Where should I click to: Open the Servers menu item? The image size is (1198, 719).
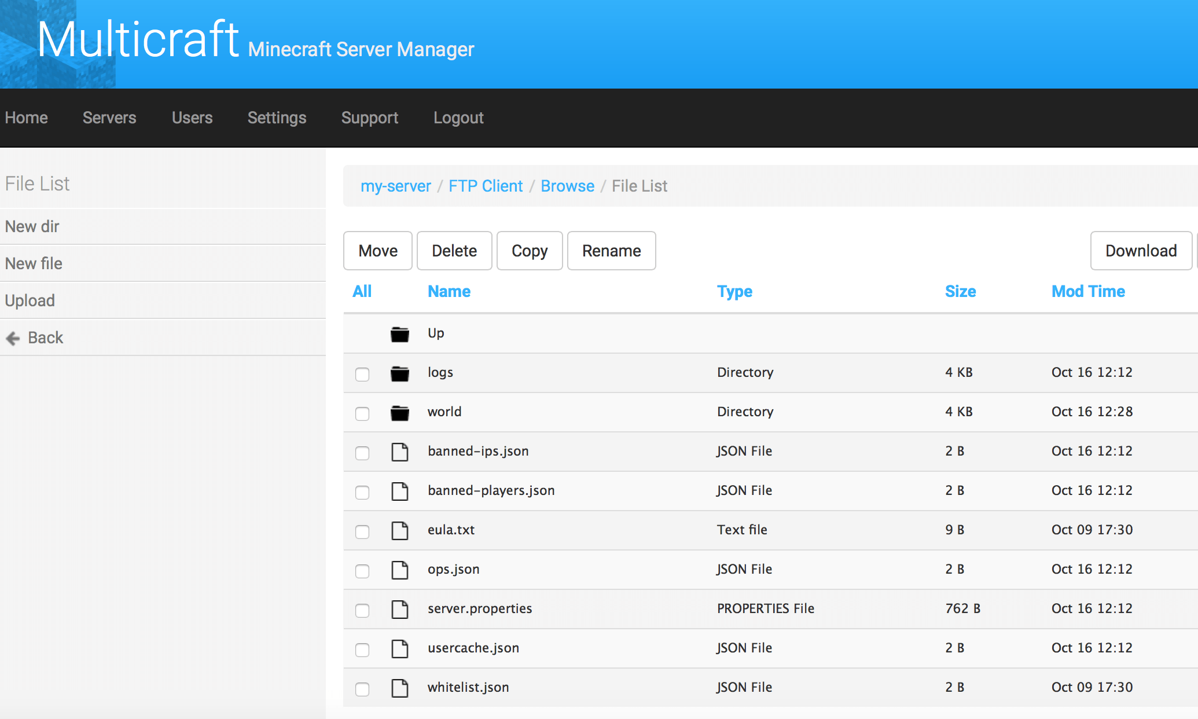coord(109,118)
